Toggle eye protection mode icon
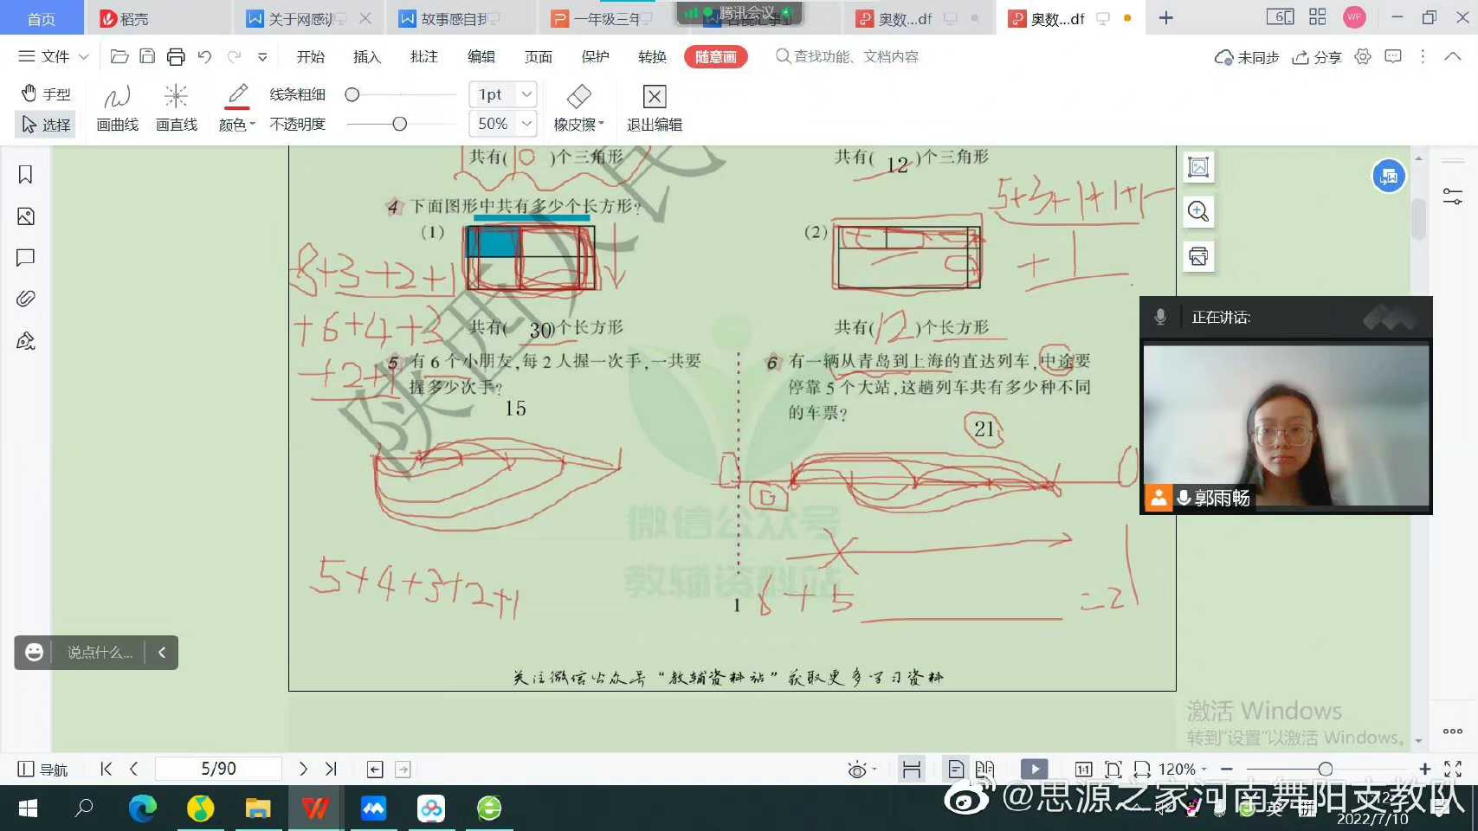1478x831 pixels. (858, 769)
